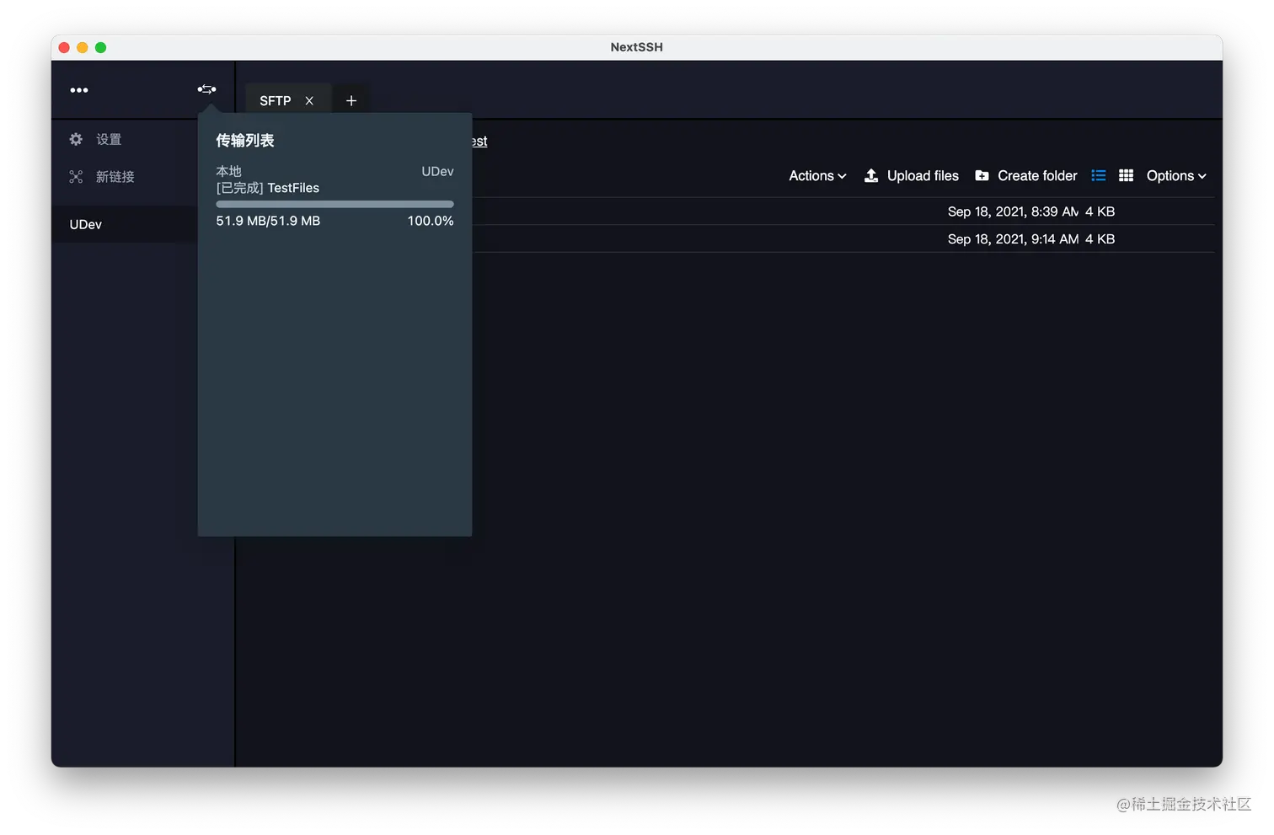Screen dimensions: 1274x835
Task: Click Upload files button
Action: (x=912, y=175)
